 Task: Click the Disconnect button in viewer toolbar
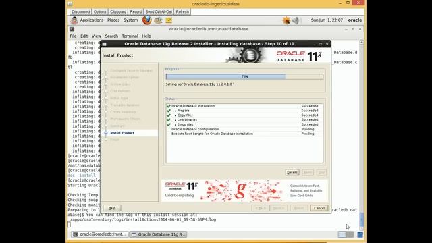(x=81, y=12)
